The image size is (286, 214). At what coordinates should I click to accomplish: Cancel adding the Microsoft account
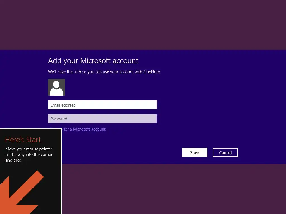click(225, 152)
